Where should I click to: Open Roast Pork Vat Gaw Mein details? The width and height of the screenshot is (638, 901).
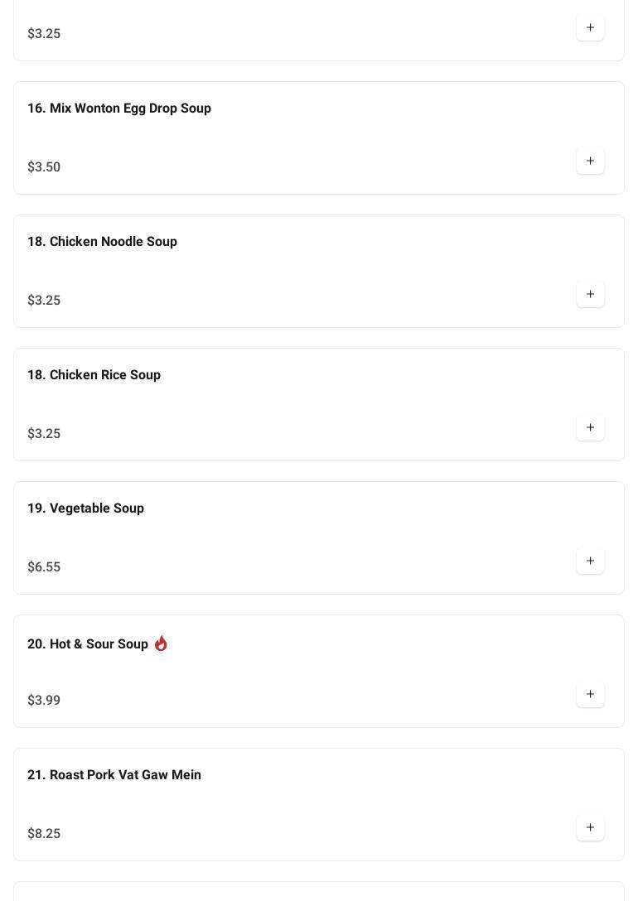[x=114, y=775]
